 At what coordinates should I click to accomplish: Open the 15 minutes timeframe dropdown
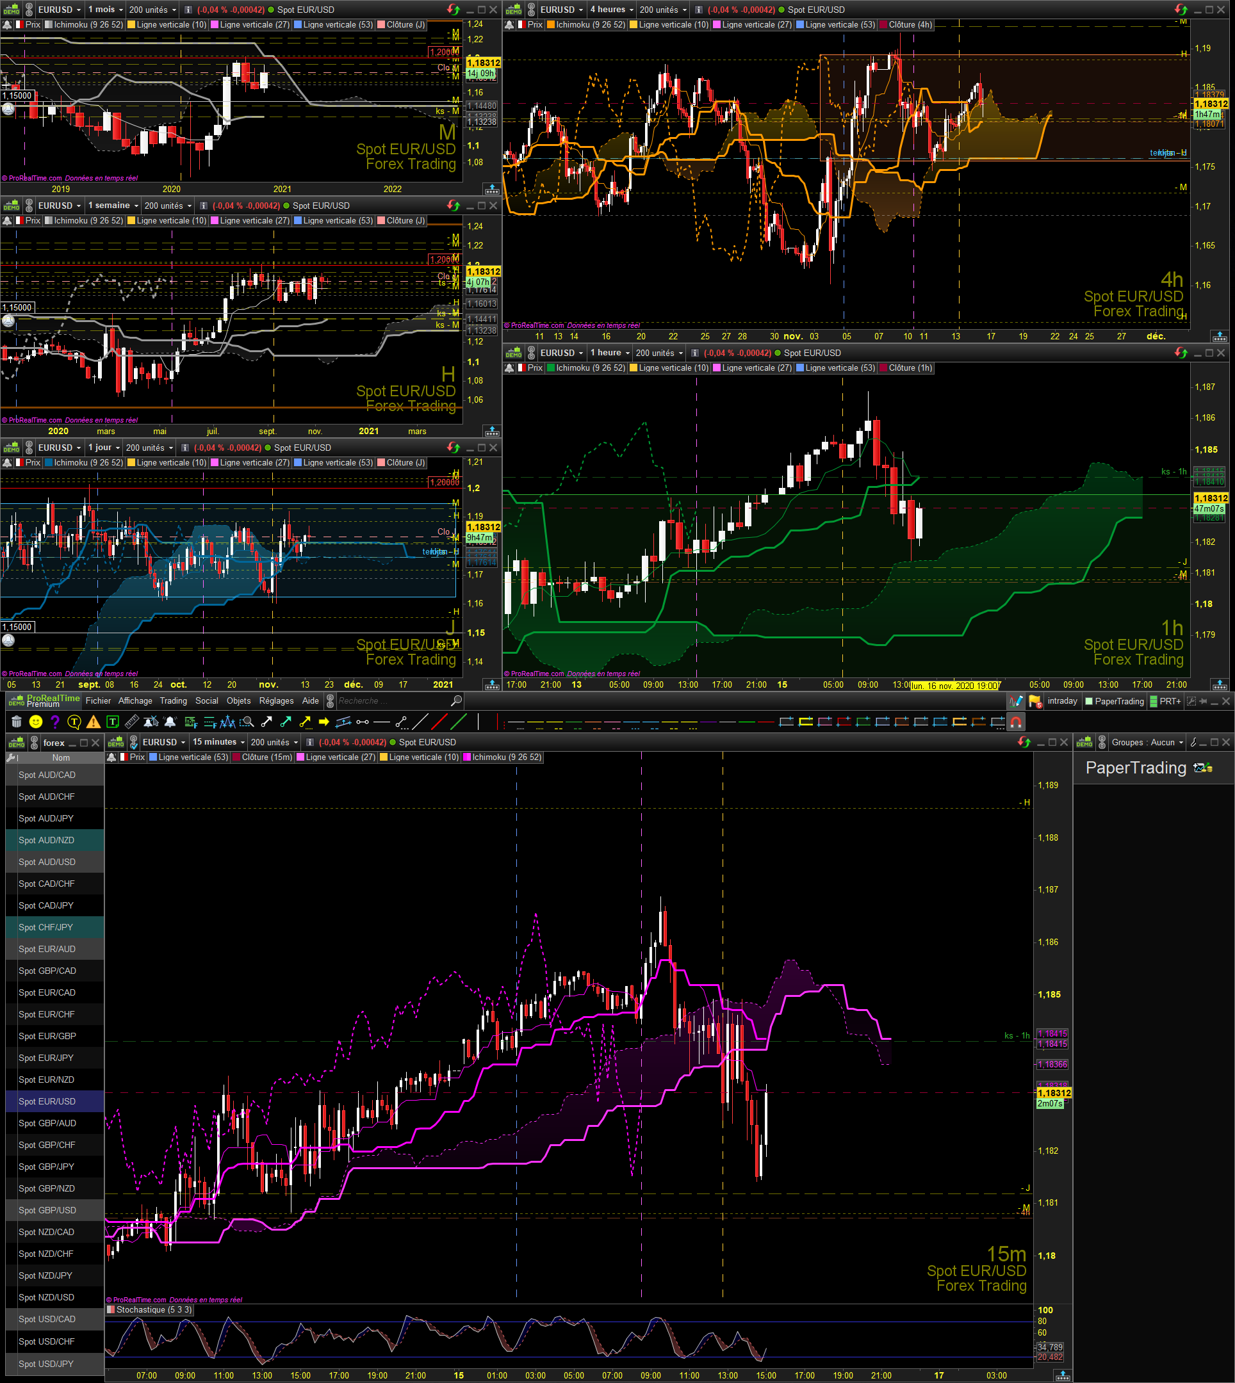coord(218,742)
